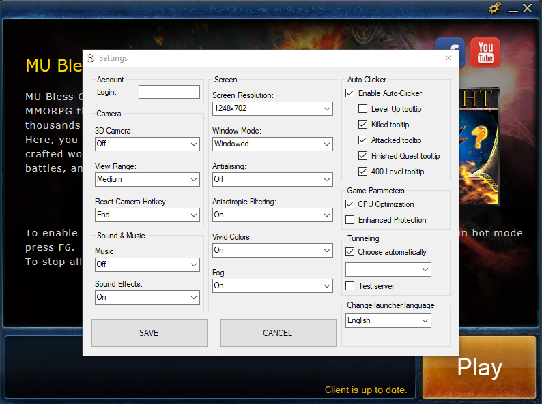Open the YouTube link in the launcher
Viewport: 542px width, 404px height.
point(485,52)
